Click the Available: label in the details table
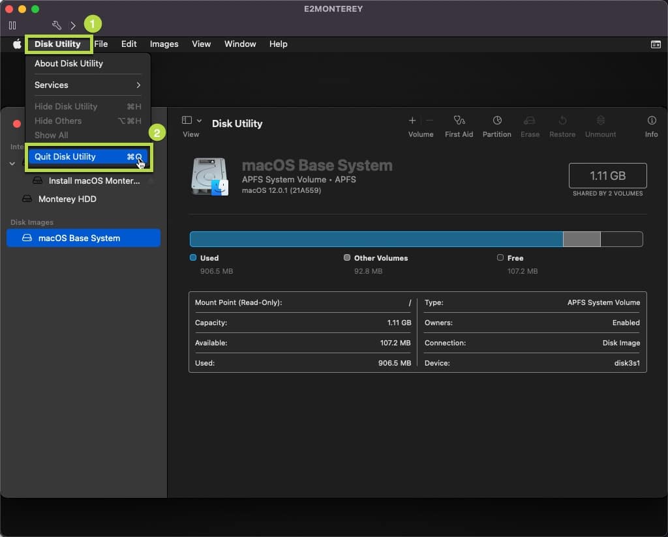The width and height of the screenshot is (668, 537). point(211,343)
